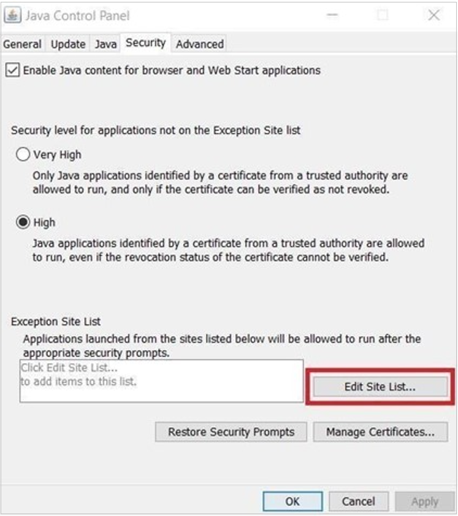Select the Security tab
Viewport: 458px width, 516px height.
[145, 43]
